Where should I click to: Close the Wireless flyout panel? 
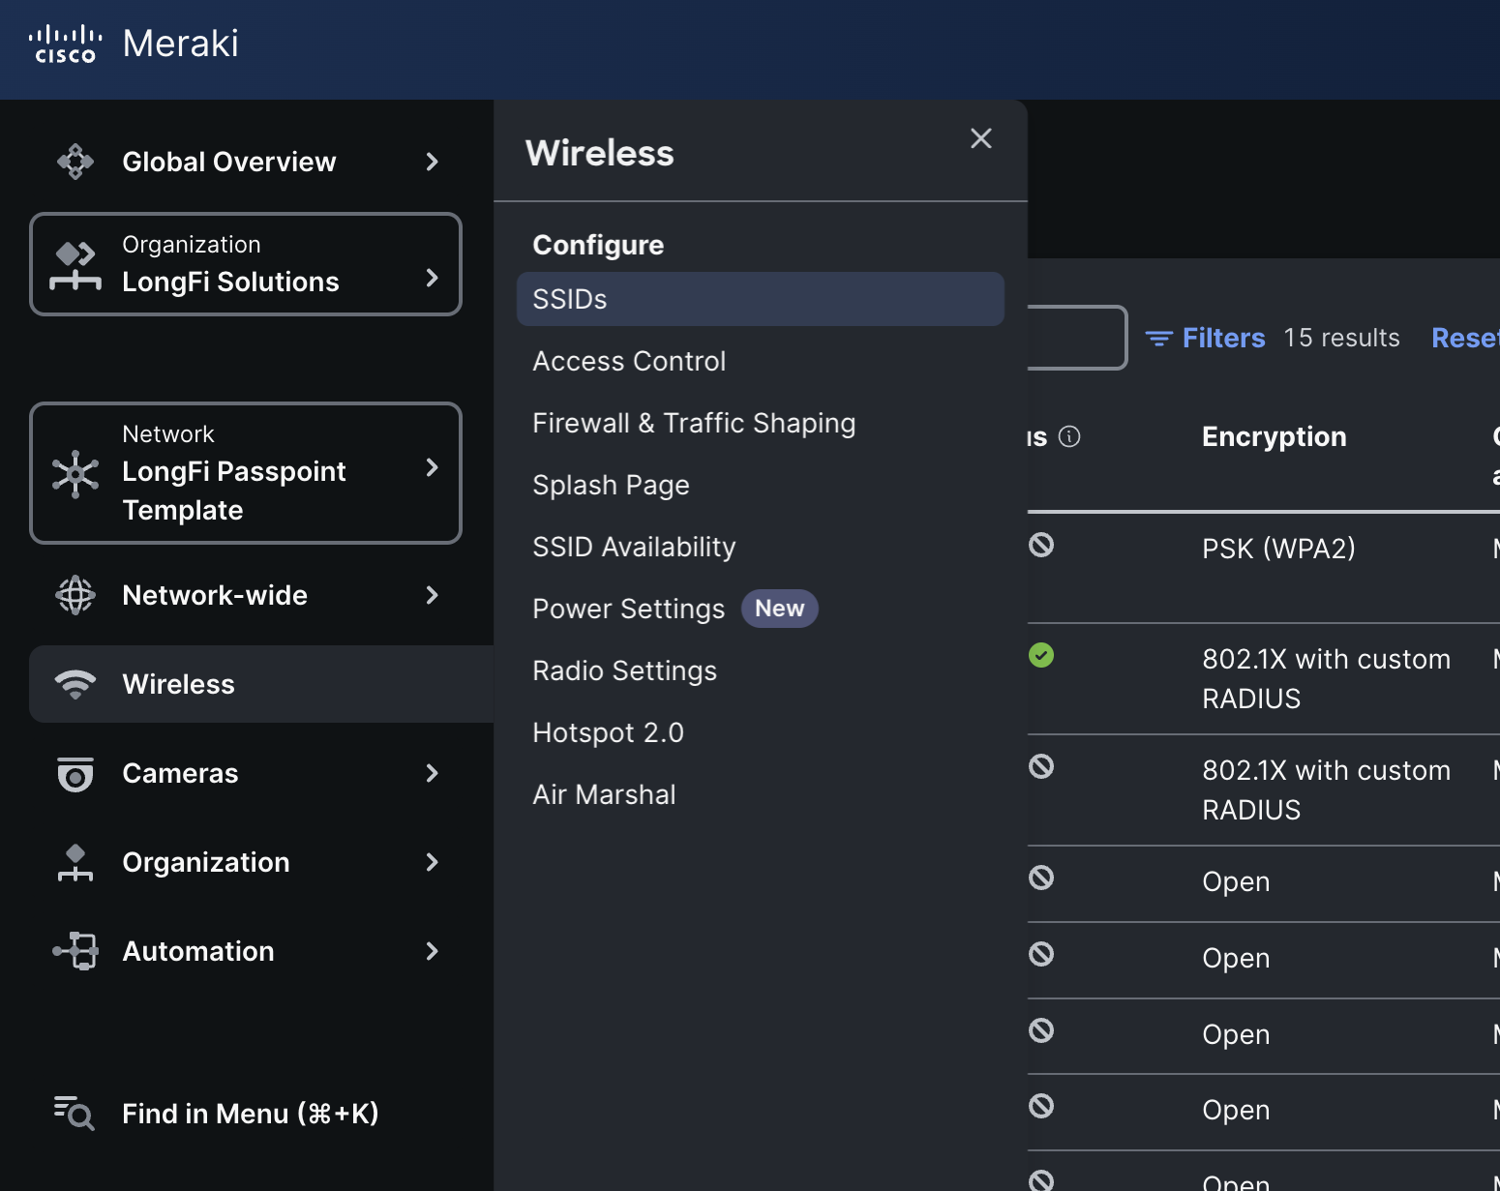click(981, 138)
